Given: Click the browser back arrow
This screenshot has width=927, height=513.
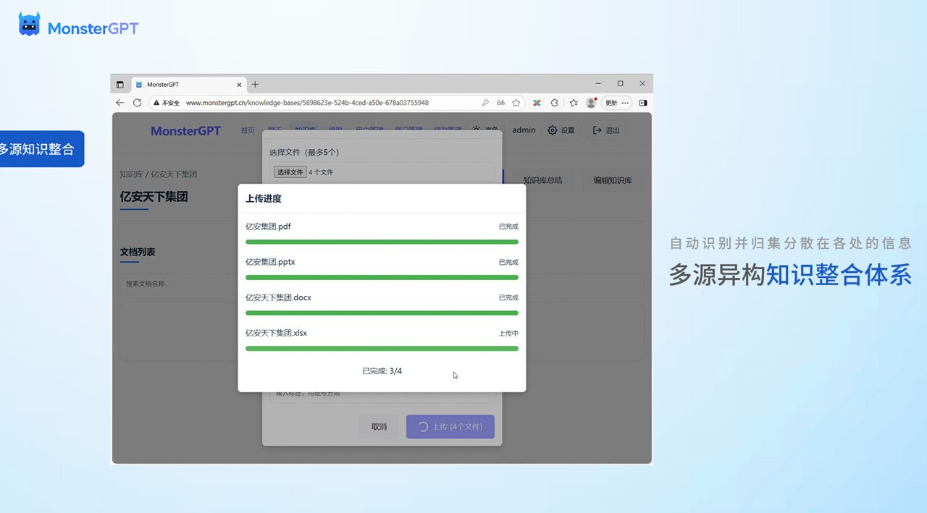Looking at the screenshot, I should click(120, 103).
